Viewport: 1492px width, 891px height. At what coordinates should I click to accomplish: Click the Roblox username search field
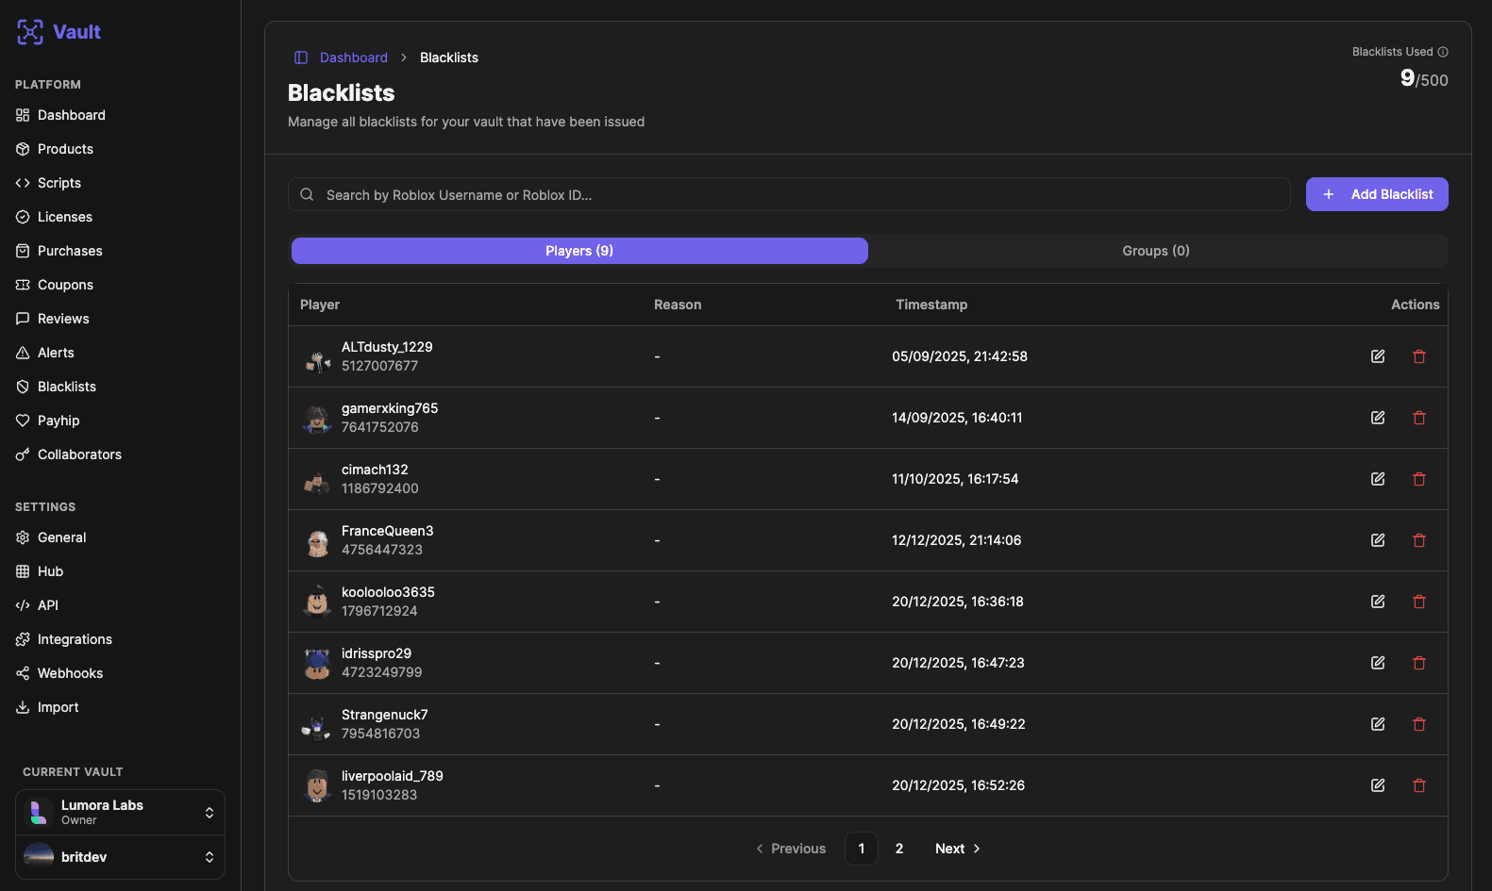[789, 194]
